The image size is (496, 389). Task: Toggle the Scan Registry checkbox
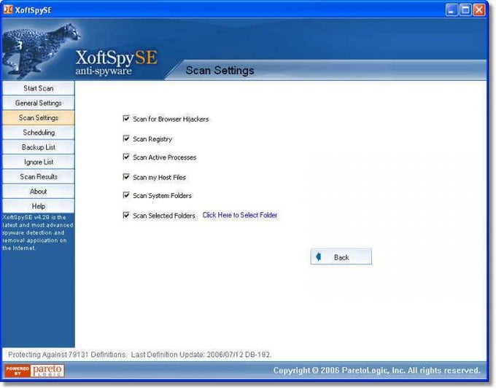click(126, 138)
